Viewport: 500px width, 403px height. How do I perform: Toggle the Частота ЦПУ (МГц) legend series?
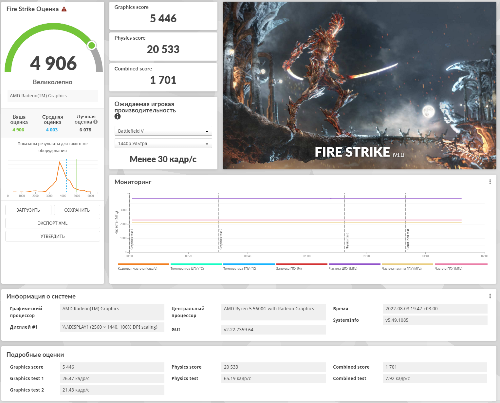[355, 267]
